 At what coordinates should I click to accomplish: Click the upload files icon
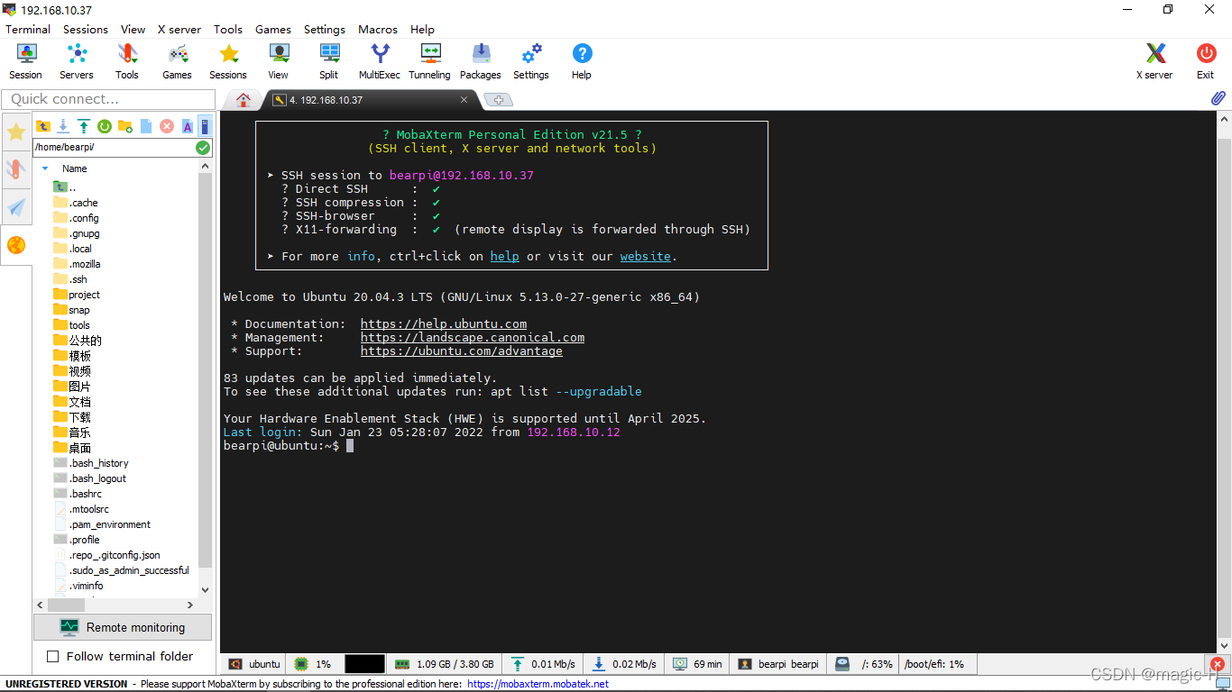83,126
